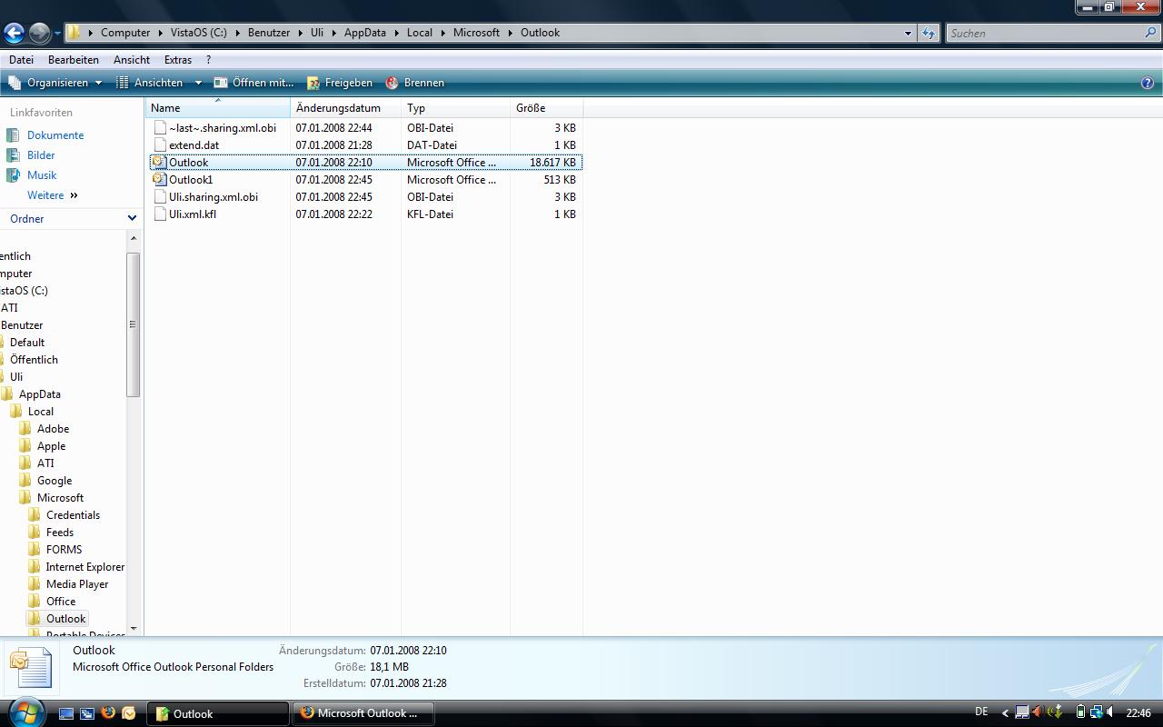Viewport: 1163px width, 727px height.
Task: Show more favorites via Weitere
Action: click(52, 195)
